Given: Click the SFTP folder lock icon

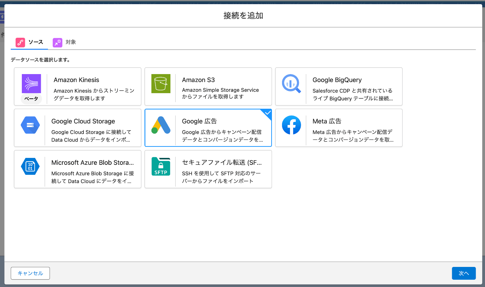Looking at the screenshot, I should (x=161, y=166).
